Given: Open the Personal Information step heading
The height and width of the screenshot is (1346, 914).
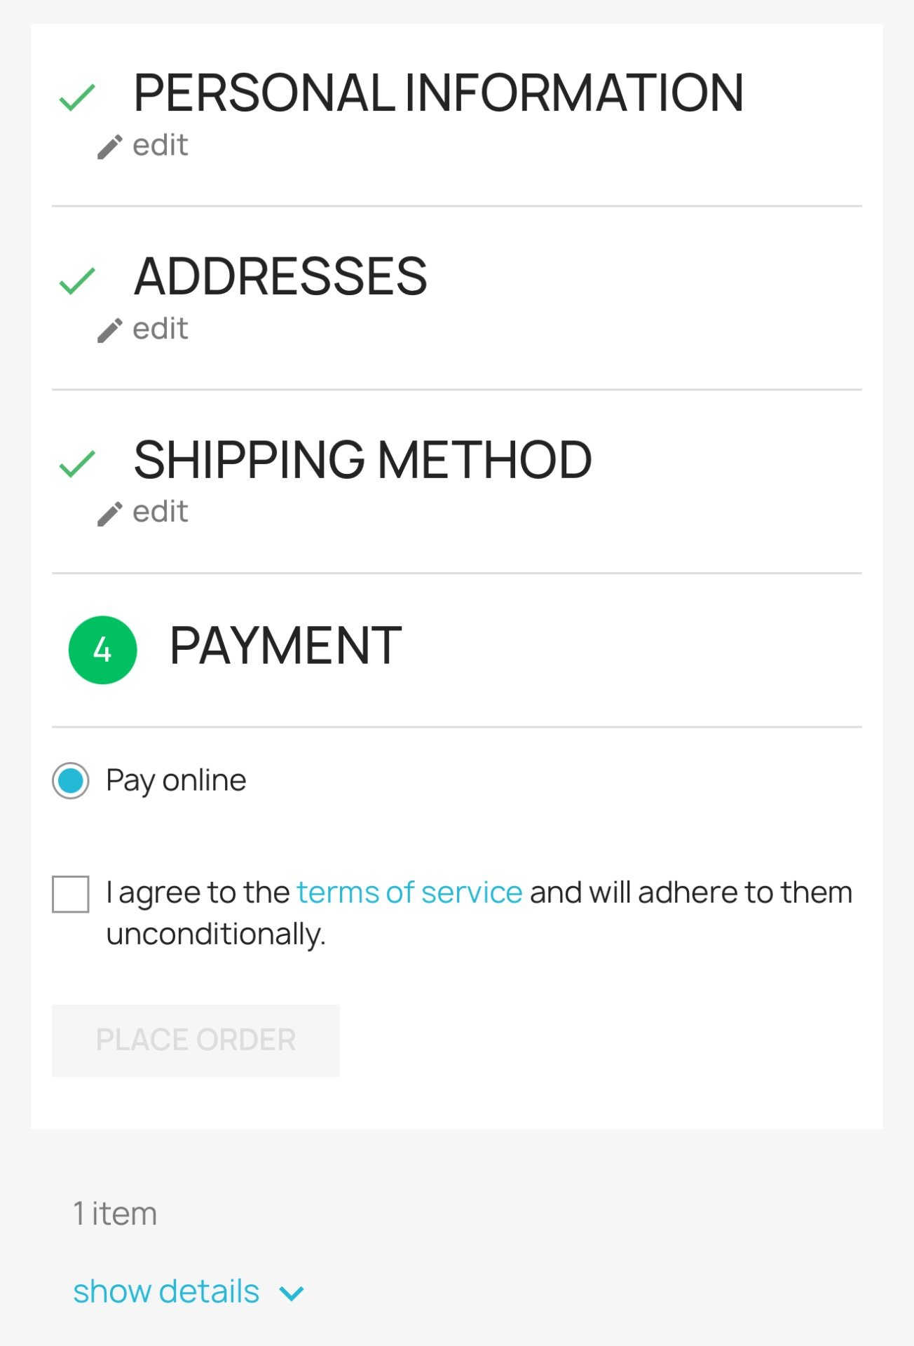Looking at the screenshot, I should [438, 93].
